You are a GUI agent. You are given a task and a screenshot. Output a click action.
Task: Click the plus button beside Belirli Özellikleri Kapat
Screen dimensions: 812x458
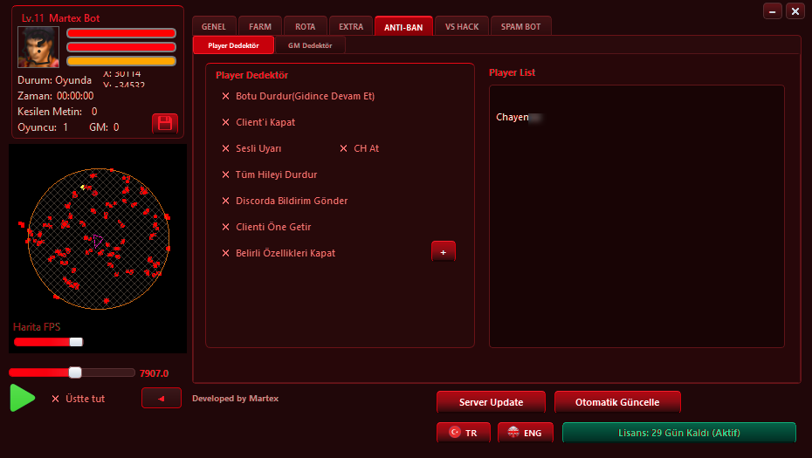point(444,252)
